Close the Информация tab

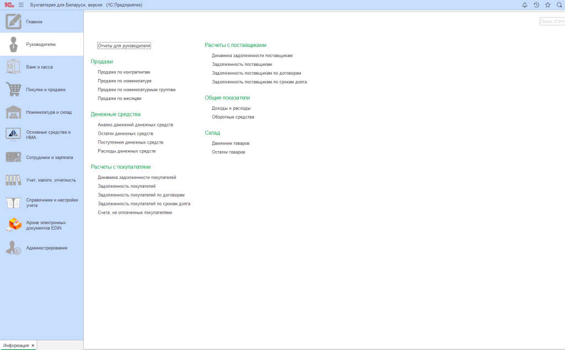tap(33, 345)
